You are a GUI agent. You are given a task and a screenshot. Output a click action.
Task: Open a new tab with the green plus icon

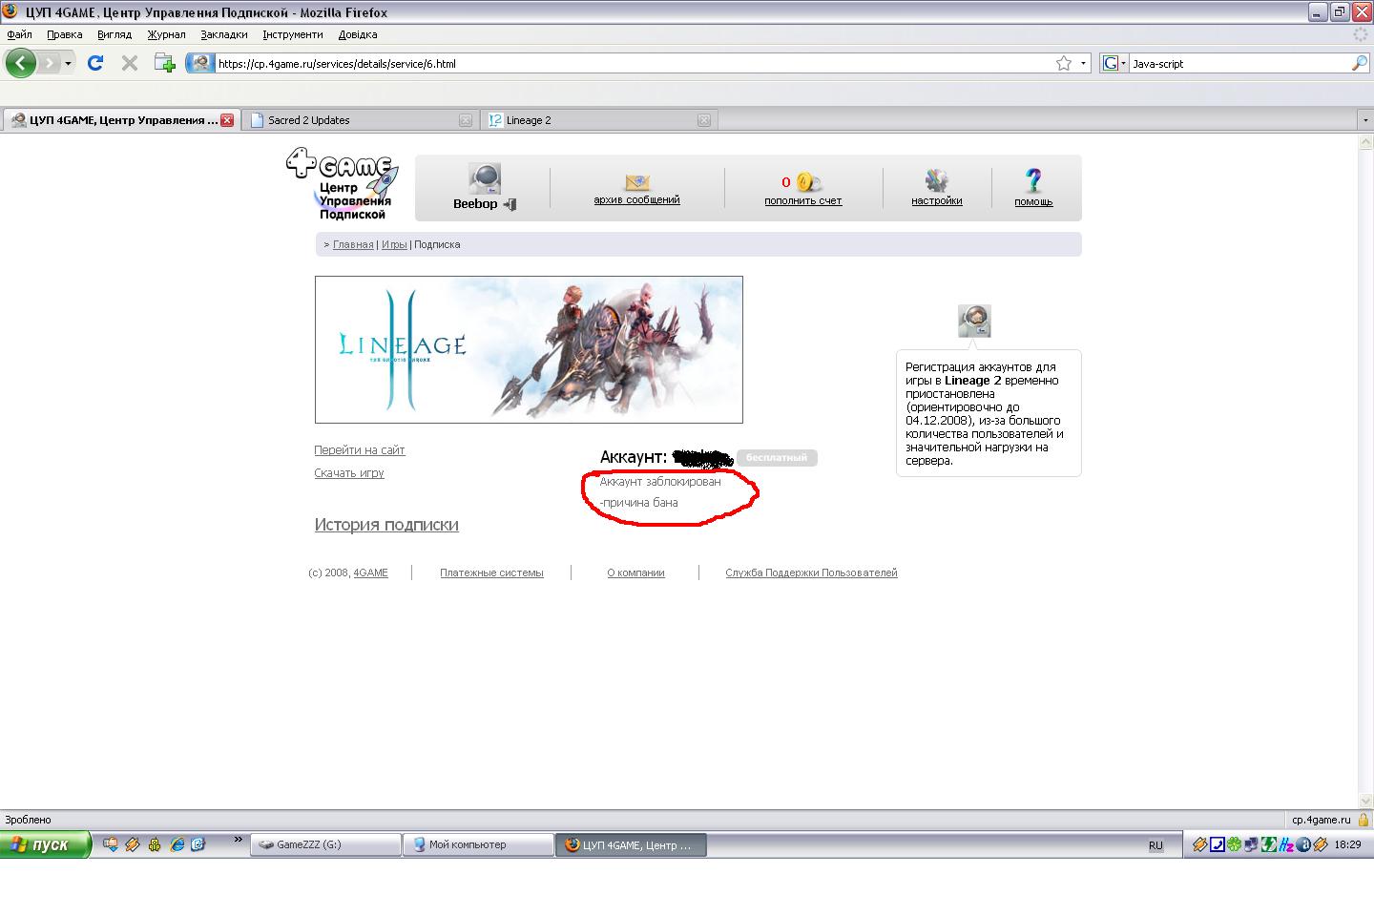click(x=165, y=64)
